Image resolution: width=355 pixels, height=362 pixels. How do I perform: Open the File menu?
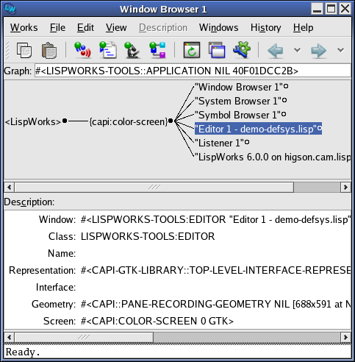click(57, 27)
